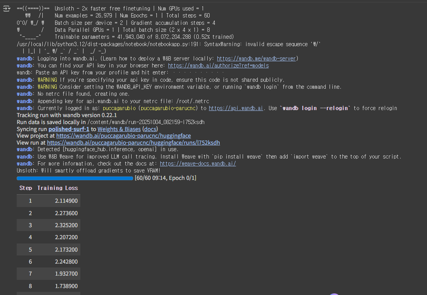The image size is (427, 295).
Task: Click loss value 2.325200
Action: coord(66,225)
